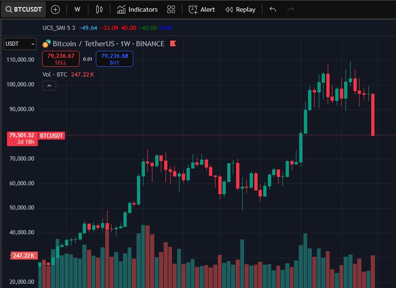Click the 247.22K volume axis label
396x288 pixels.
coord(24,255)
